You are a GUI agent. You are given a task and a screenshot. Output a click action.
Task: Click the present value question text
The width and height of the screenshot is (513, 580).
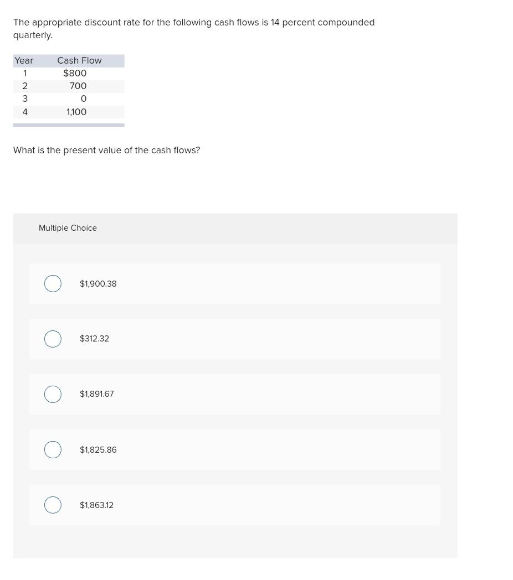(106, 150)
